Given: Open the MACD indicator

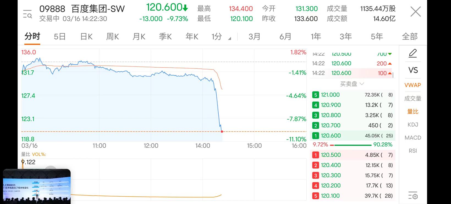Looking at the screenshot, I should (413, 137).
